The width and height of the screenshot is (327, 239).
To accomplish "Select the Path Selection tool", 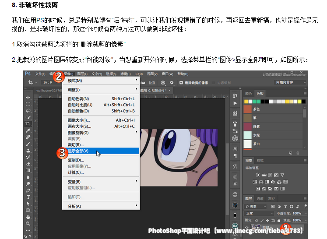I will (28, 204).
